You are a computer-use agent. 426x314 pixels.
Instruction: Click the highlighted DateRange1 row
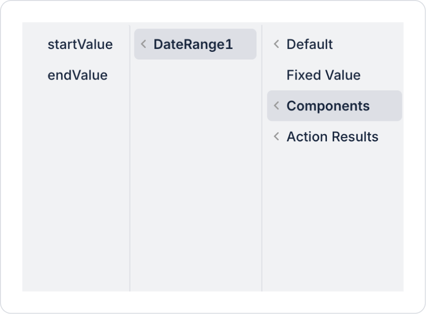[x=195, y=44]
